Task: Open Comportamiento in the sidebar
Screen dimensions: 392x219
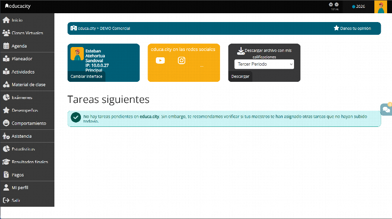Action: [27, 123]
